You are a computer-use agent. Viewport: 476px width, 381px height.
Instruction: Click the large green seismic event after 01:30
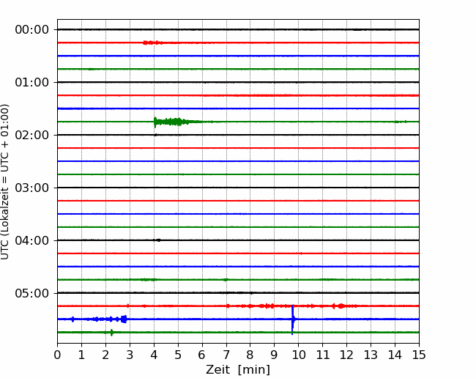[178, 122]
